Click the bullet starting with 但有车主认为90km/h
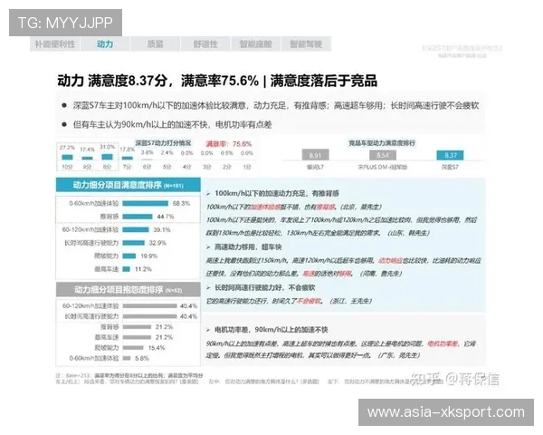543x435 pixels. pyautogui.click(x=172, y=124)
